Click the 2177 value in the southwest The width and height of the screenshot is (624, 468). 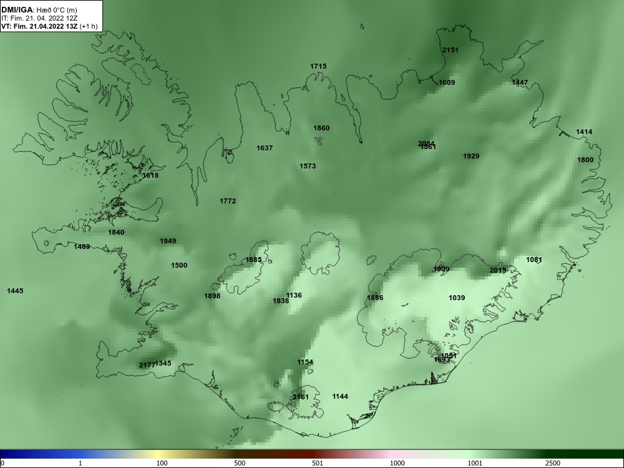pyautogui.click(x=147, y=365)
